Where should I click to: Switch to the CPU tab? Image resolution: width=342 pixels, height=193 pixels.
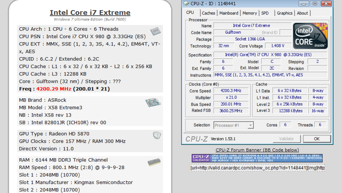click(190, 13)
